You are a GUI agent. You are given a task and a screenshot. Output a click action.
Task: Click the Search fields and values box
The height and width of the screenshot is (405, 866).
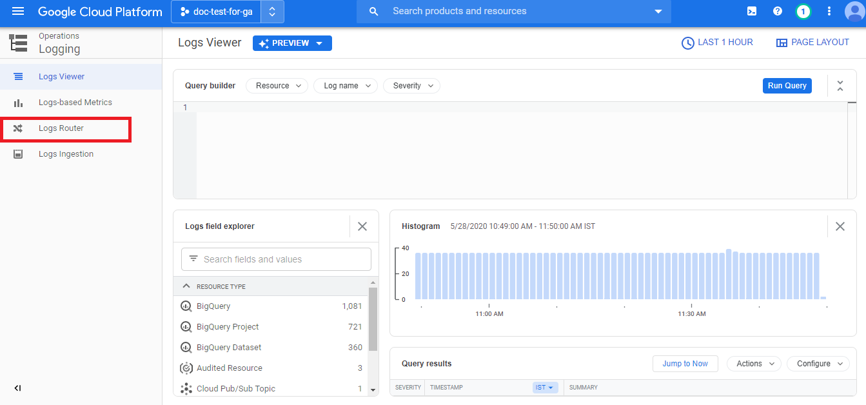(276, 259)
